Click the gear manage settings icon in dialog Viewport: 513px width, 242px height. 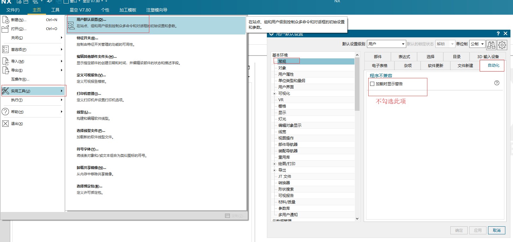[502, 45]
